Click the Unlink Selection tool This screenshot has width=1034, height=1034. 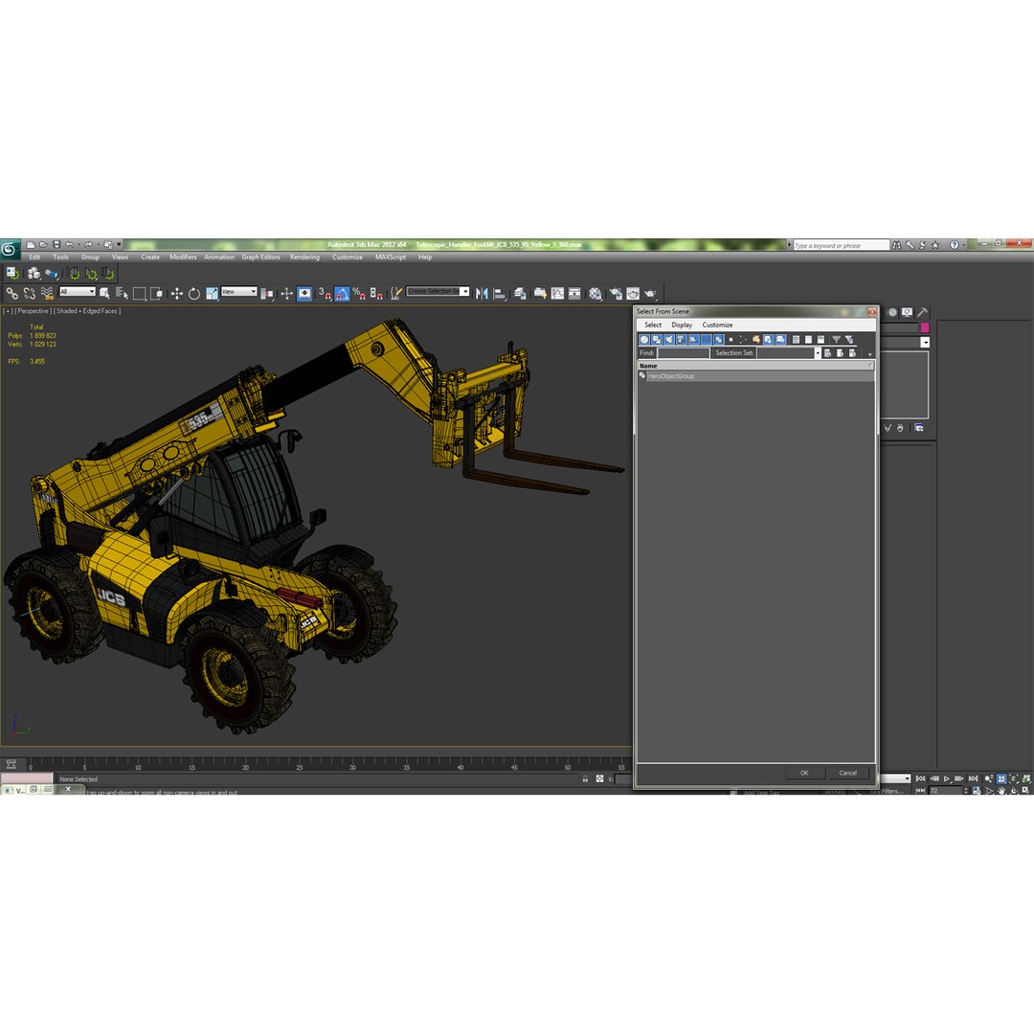(29, 294)
